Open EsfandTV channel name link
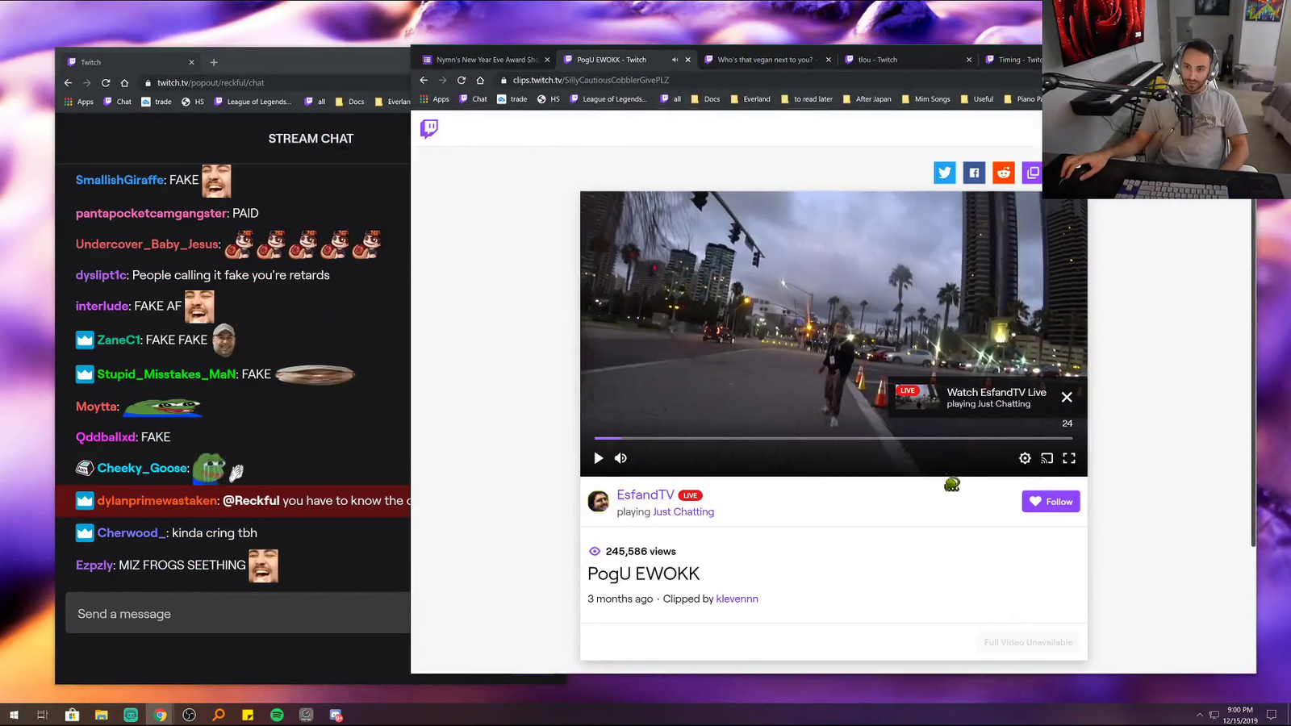This screenshot has height=726, width=1291. click(645, 494)
